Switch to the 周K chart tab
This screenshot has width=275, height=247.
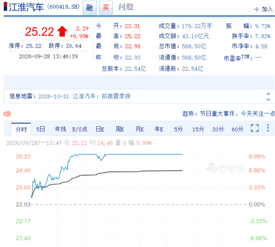pyautogui.click(x=120, y=129)
